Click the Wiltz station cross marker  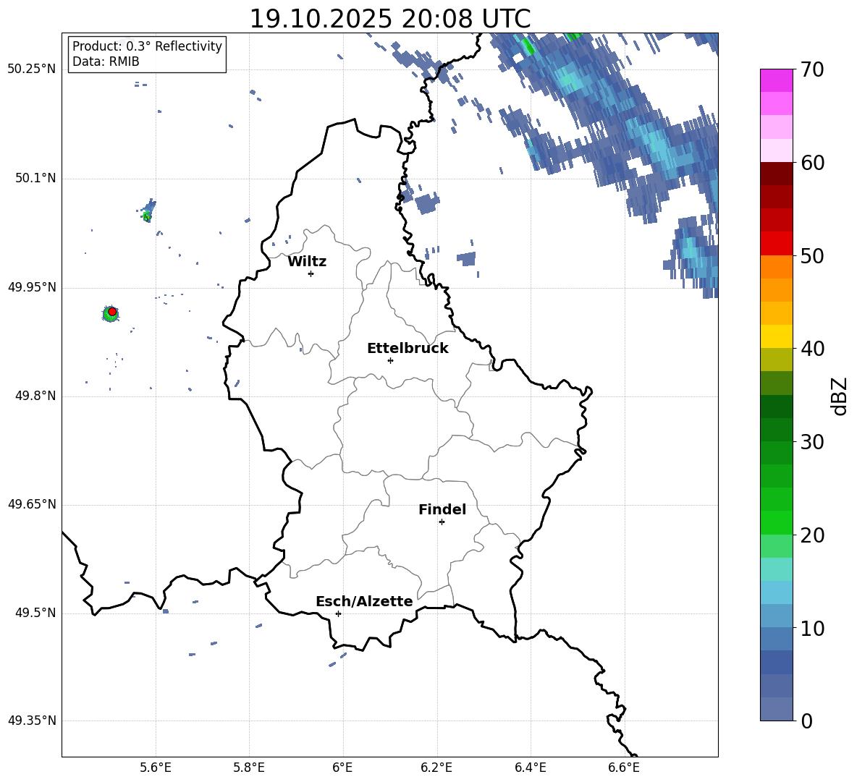(x=311, y=273)
